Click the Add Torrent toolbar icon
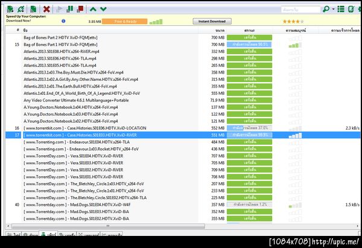 coord(10,9)
